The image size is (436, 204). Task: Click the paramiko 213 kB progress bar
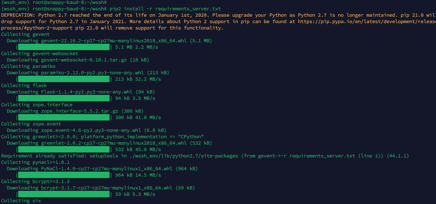tap(64, 79)
